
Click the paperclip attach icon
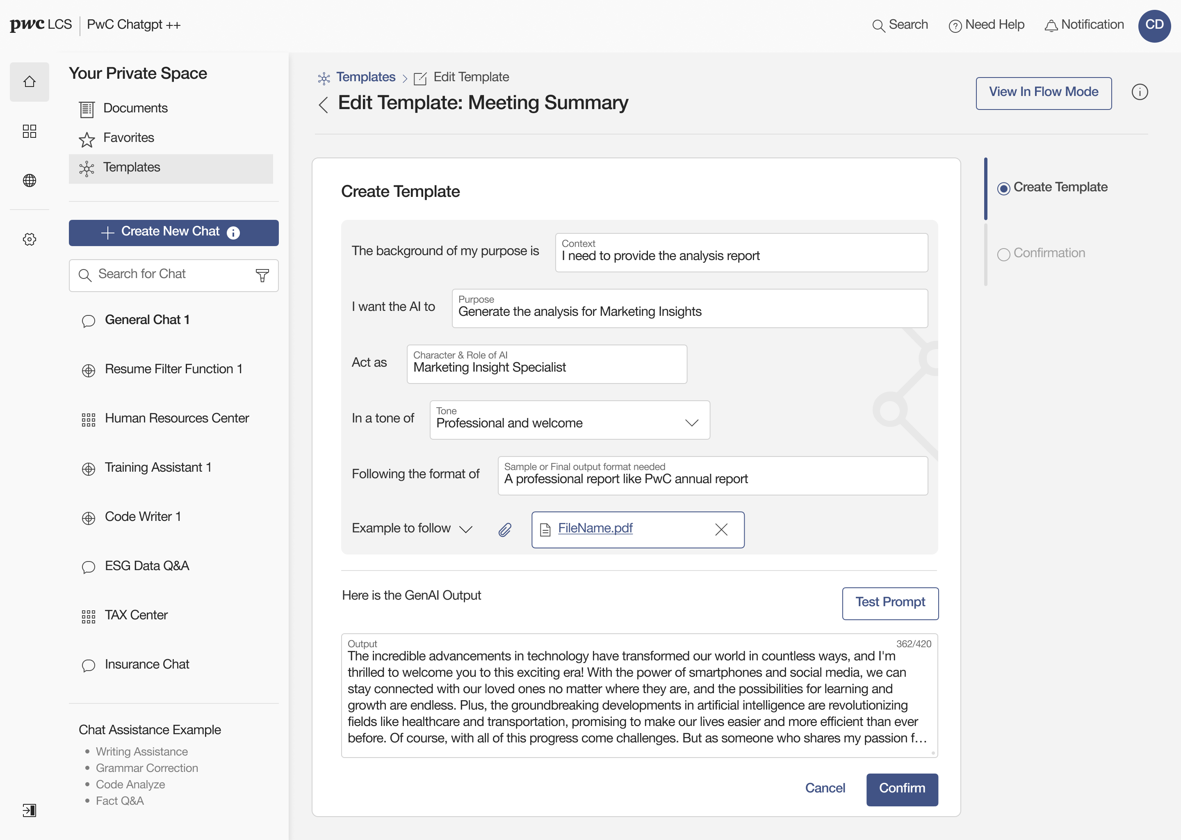505,530
